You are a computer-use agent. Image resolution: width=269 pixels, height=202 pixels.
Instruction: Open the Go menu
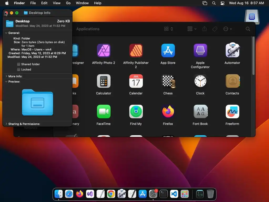[68, 3]
